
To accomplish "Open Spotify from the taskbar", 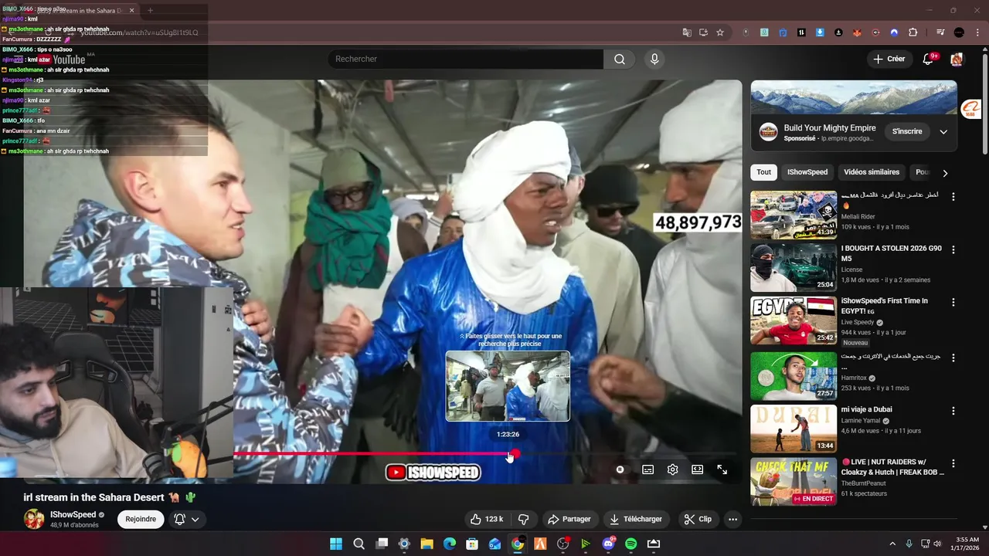I will [630, 544].
